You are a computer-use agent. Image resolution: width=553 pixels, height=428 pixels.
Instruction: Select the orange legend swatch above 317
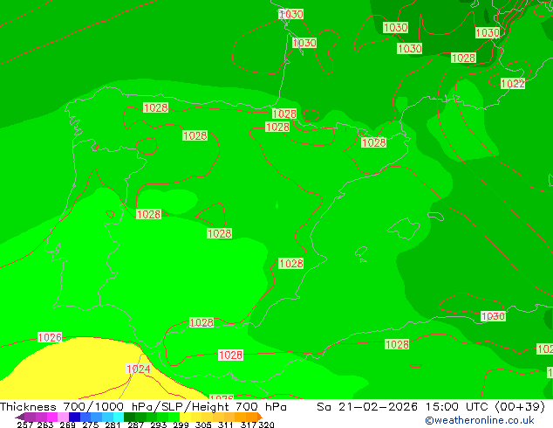[x=251, y=417]
